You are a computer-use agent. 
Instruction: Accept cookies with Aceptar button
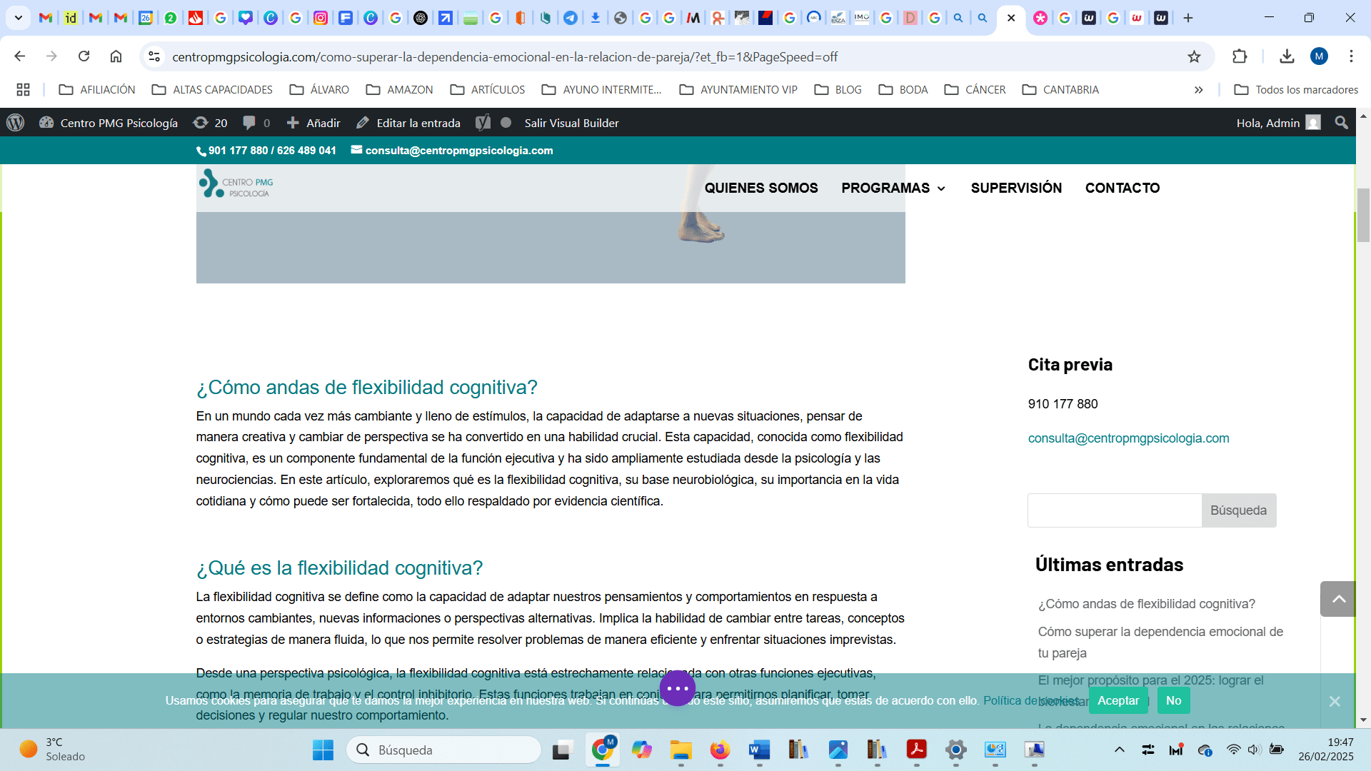[1118, 700]
